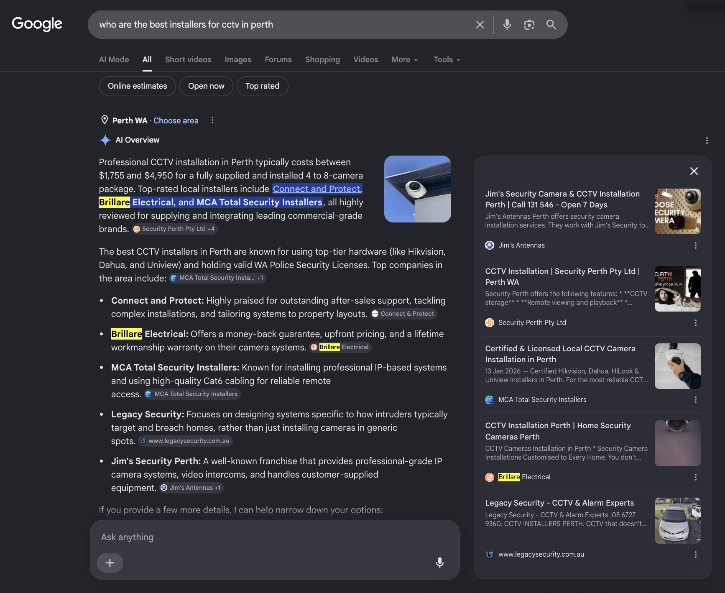Click the Choose area link
This screenshot has height=593, width=725.
[176, 120]
